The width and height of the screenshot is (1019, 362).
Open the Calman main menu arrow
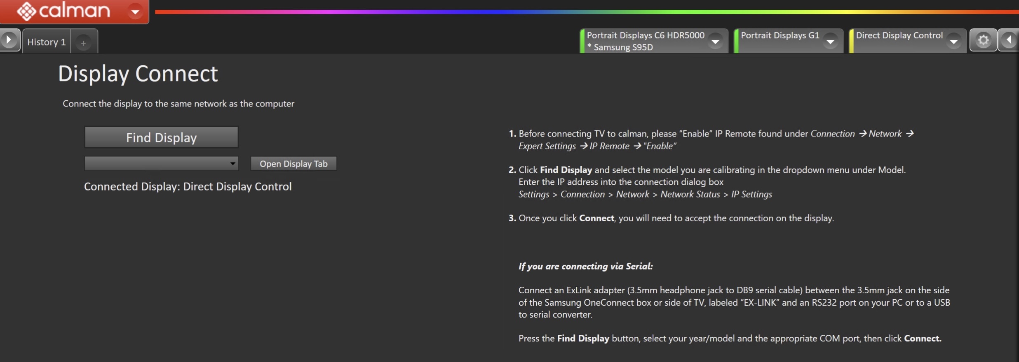tap(135, 12)
